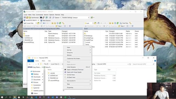Refresh the local panel with green arrows icon
The image size is (176, 99).
(60, 23)
